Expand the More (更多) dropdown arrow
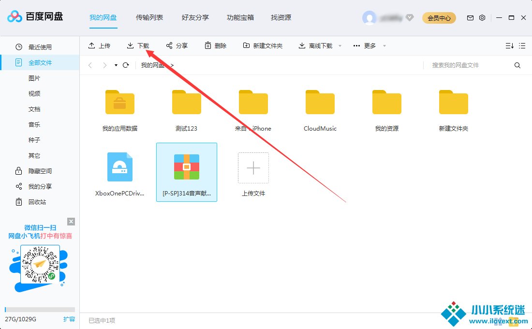The image size is (532, 329). (x=384, y=46)
